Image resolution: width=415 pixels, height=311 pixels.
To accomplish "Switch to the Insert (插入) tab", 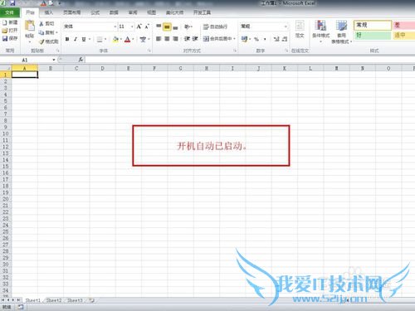I will pos(49,12).
